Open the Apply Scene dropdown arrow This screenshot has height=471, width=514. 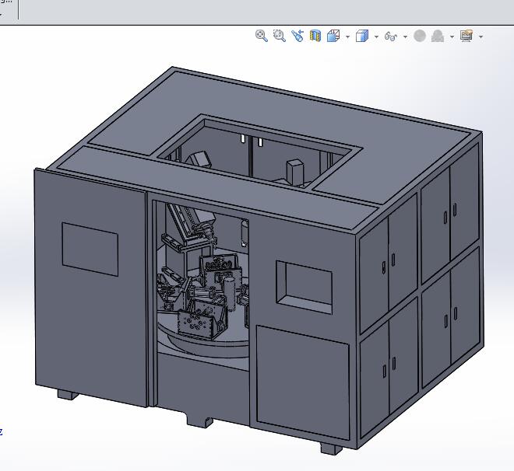pos(452,37)
